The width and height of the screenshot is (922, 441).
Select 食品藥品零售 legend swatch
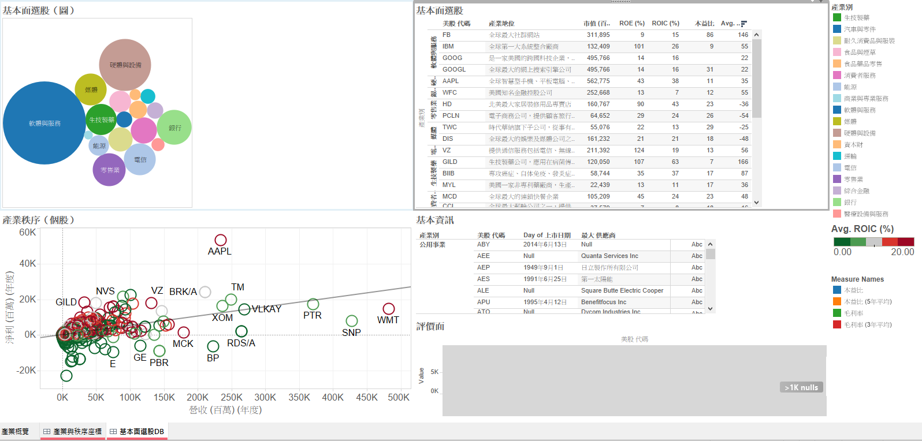[x=837, y=63]
